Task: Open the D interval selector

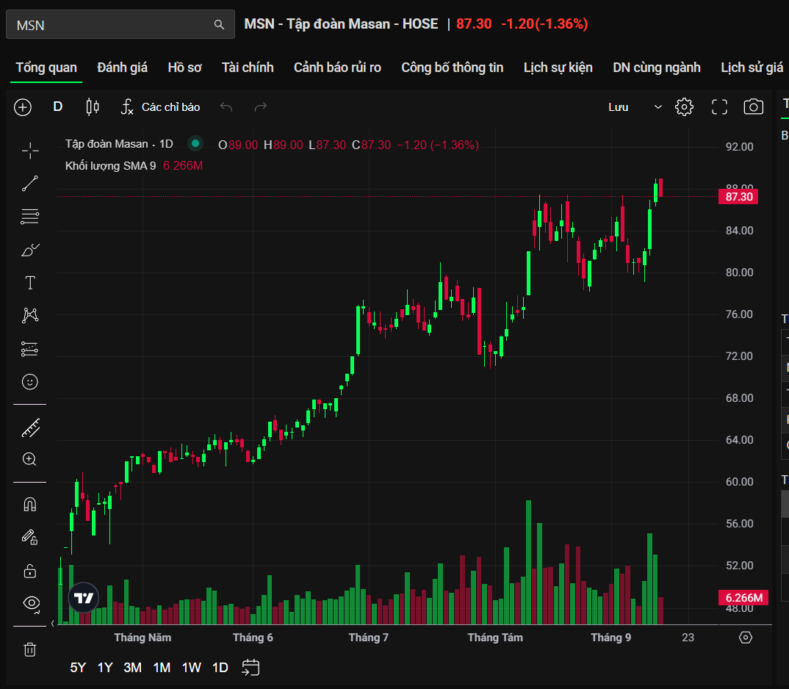Action: [58, 107]
